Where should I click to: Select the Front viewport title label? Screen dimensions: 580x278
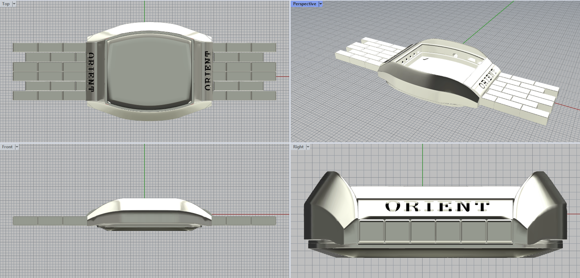tap(7, 147)
